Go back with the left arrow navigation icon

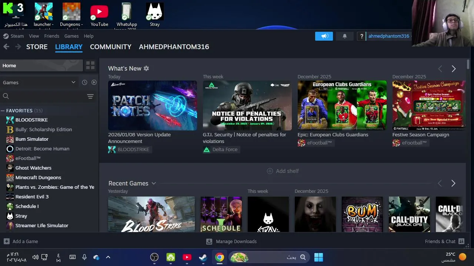(6, 47)
